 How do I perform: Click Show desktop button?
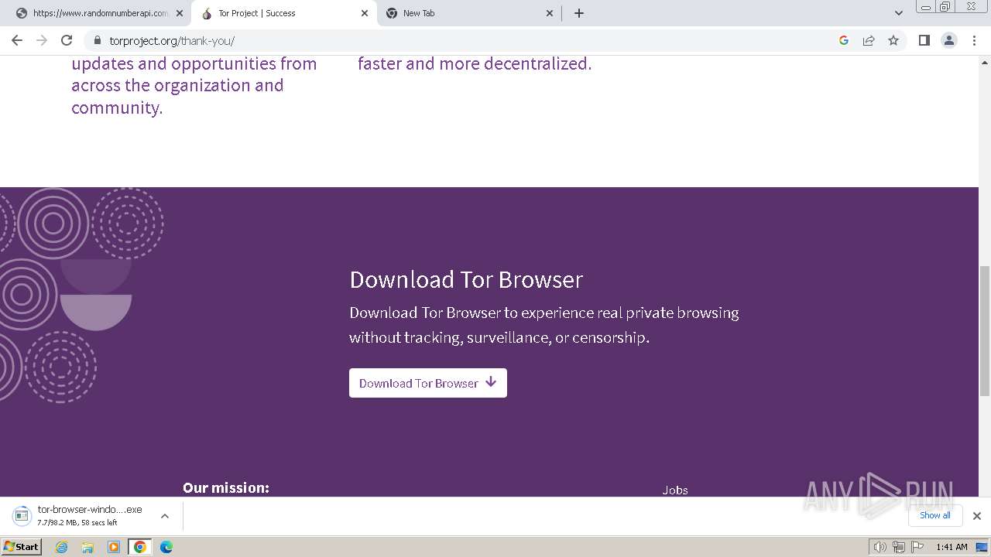point(983,547)
